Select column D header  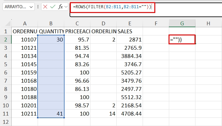point(103,23)
